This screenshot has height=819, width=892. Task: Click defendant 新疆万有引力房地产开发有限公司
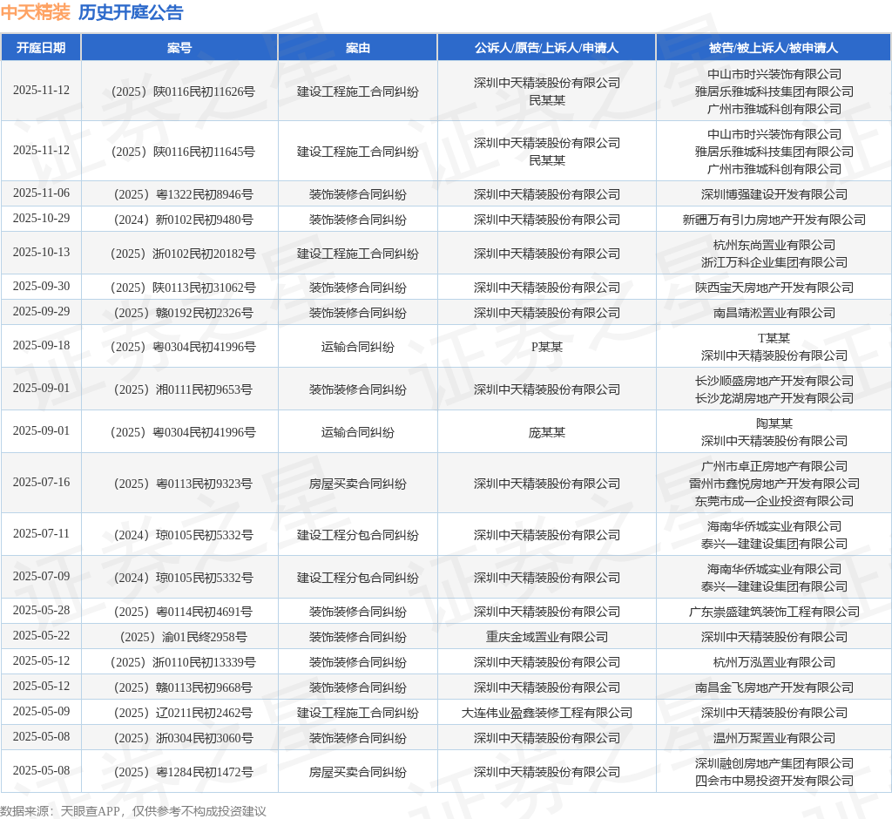(x=774, y=220)
